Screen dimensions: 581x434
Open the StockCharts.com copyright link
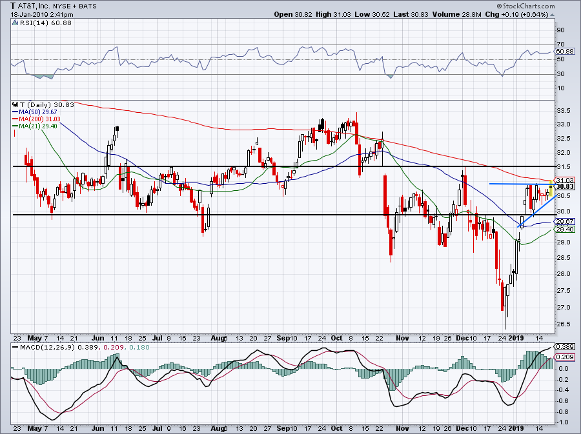tap(525, 6)
